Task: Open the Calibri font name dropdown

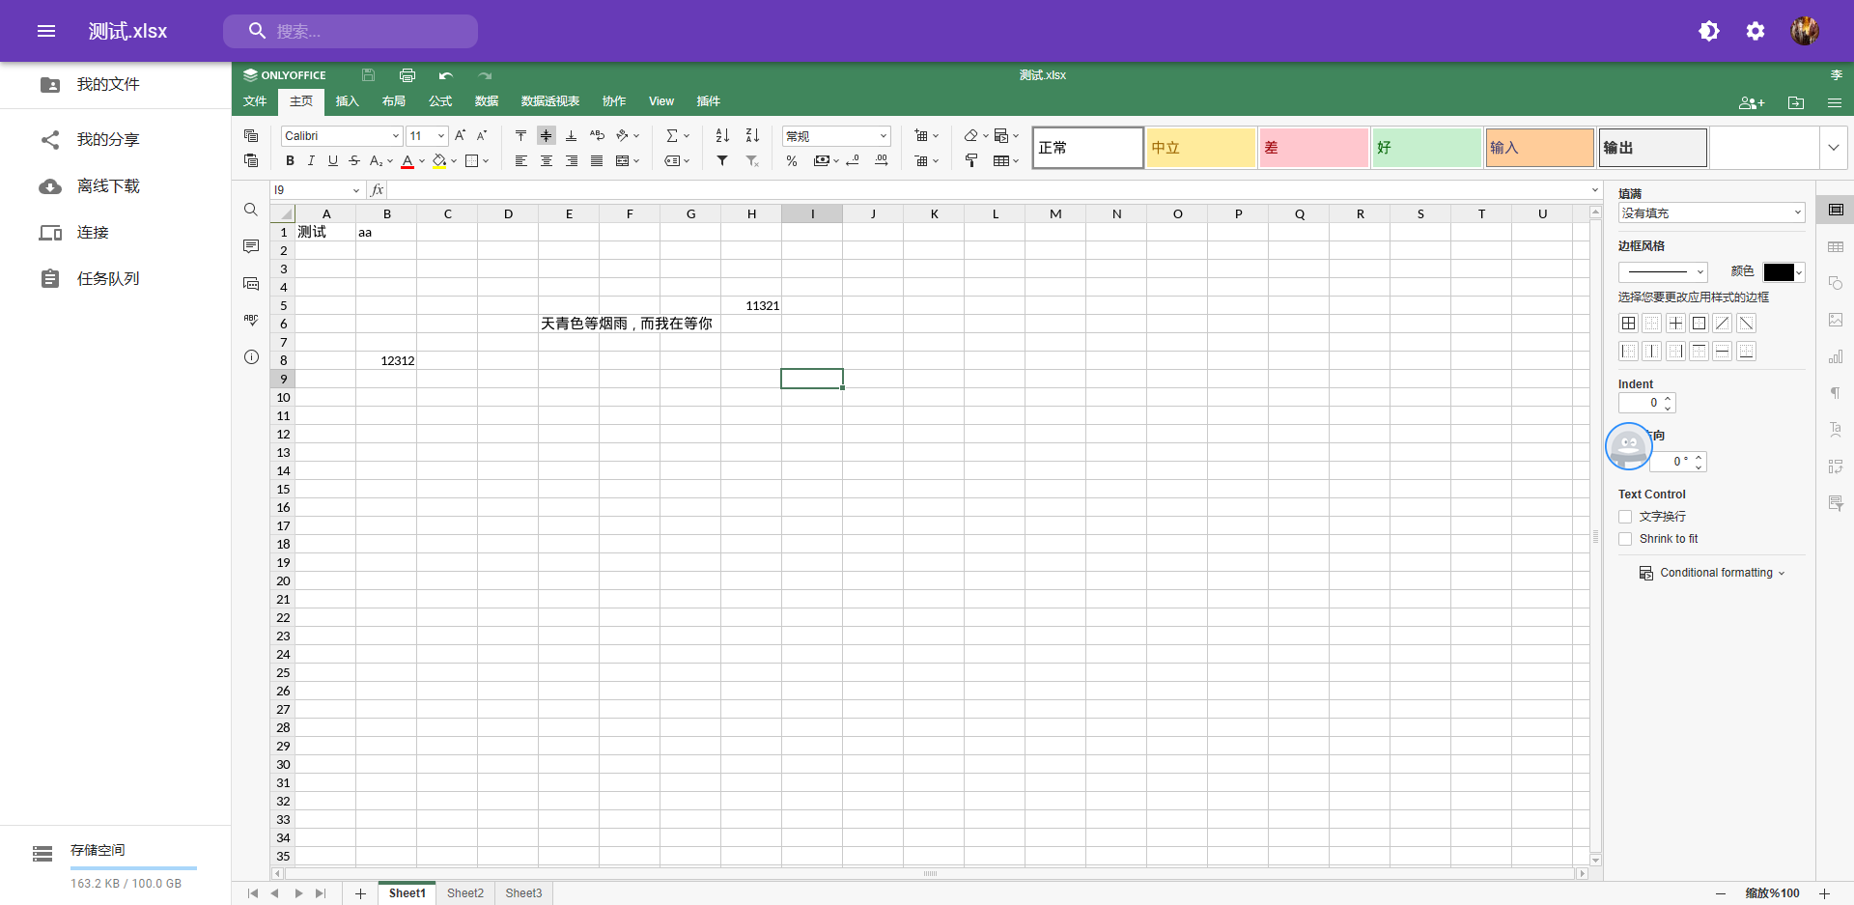Action: coord(395,136)
